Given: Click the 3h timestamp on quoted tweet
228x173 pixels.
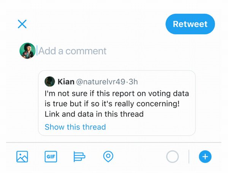Looking at the screenshot, I should 133,82.
